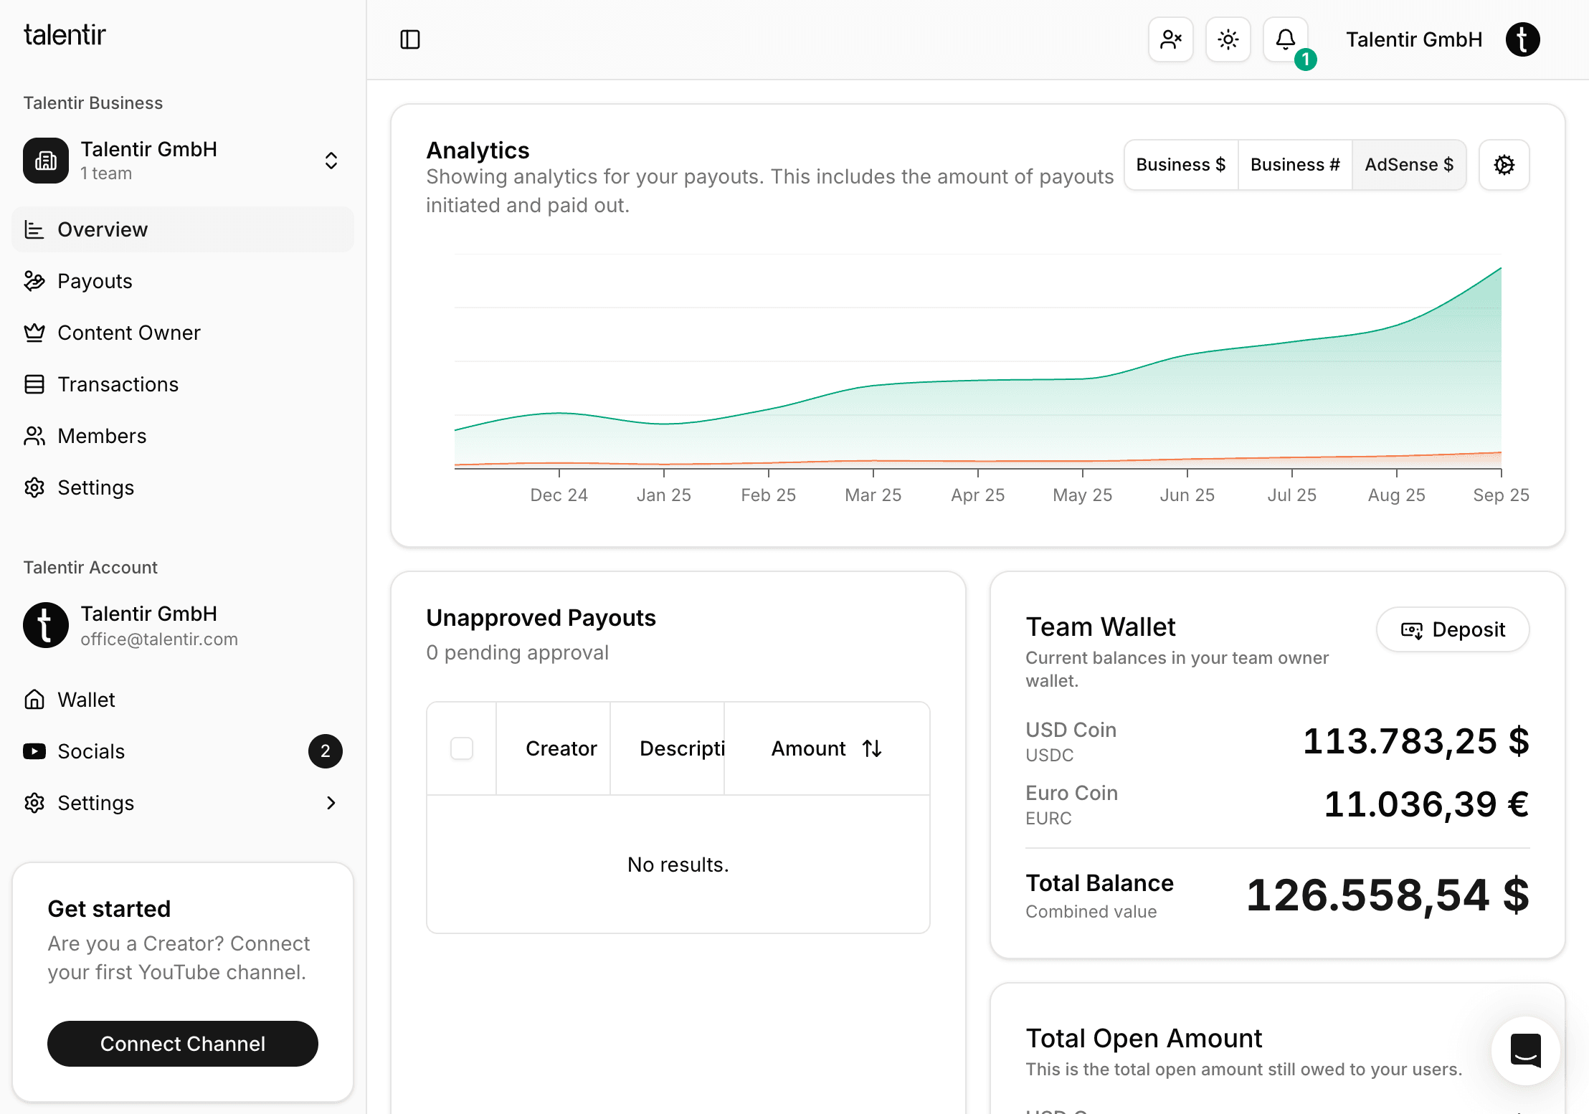Open notifications via the bell icon
The height and width of the screenshot is (1114, 1589).
point(1285,39)
